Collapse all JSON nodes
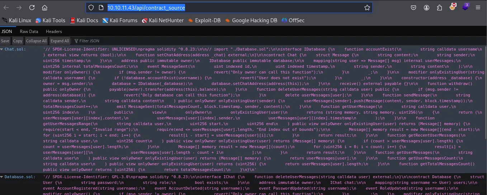This screenshot has height=195, width=487. click(x=36, y=41)
